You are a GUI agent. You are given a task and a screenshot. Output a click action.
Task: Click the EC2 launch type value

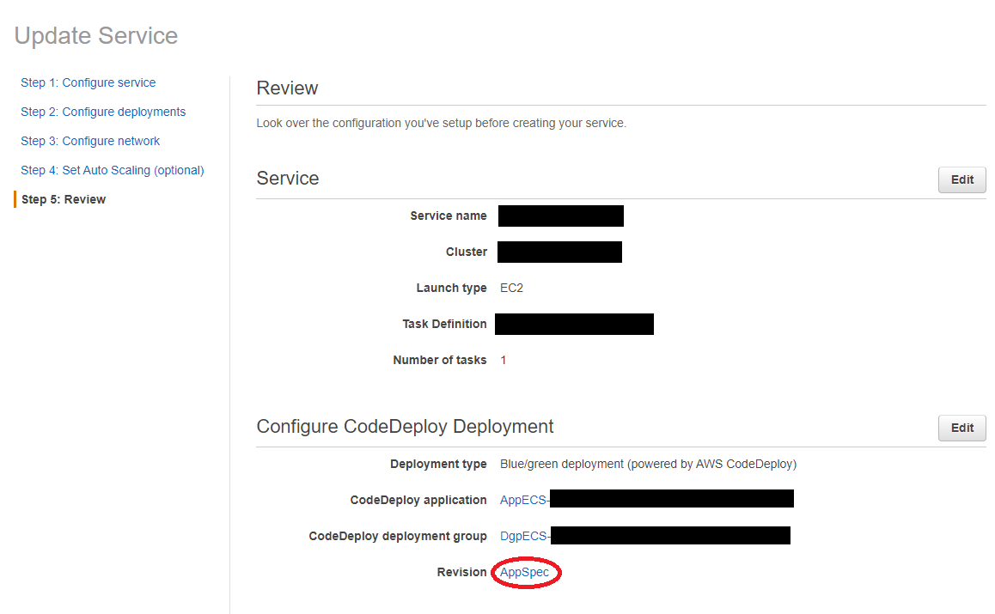coord(511,288)
